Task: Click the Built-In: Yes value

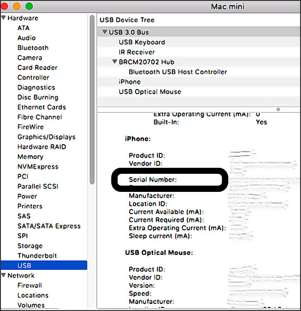Action: click(x=261, y=122)
